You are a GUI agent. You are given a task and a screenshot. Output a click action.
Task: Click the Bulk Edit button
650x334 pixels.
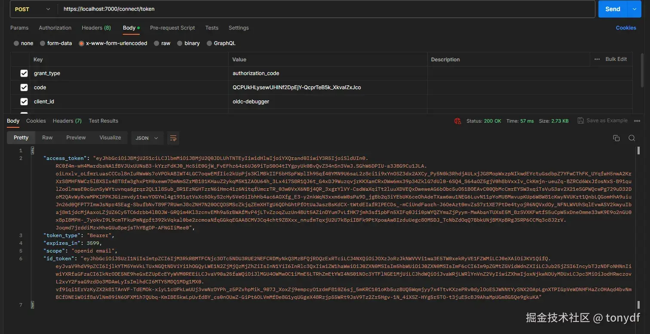[x=616, y=59]
